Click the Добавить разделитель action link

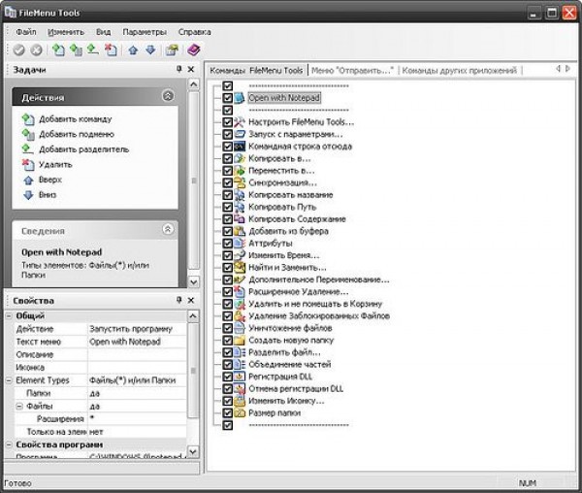click(x=83, y=149)
